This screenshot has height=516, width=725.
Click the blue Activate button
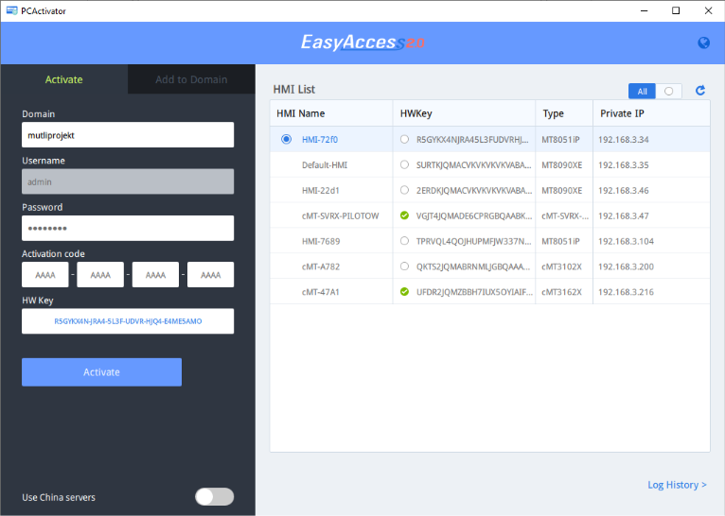click(x=101, y=372)
